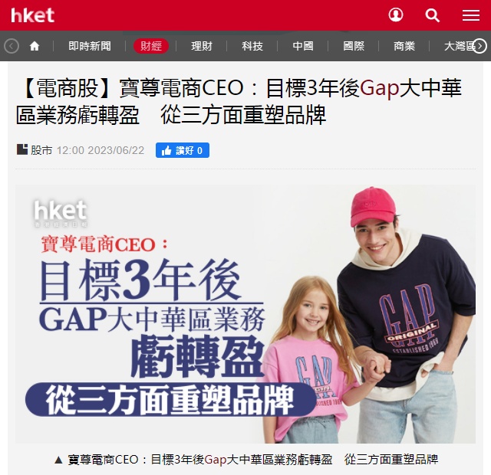Select the 財經 tab
The width and height of the screenshot is (491, 475).
click(151, 46)
